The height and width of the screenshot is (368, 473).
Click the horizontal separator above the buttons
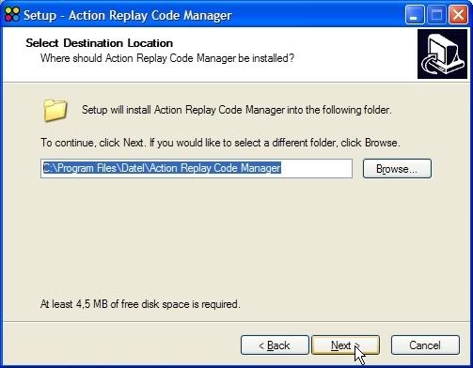click(236, 321)
